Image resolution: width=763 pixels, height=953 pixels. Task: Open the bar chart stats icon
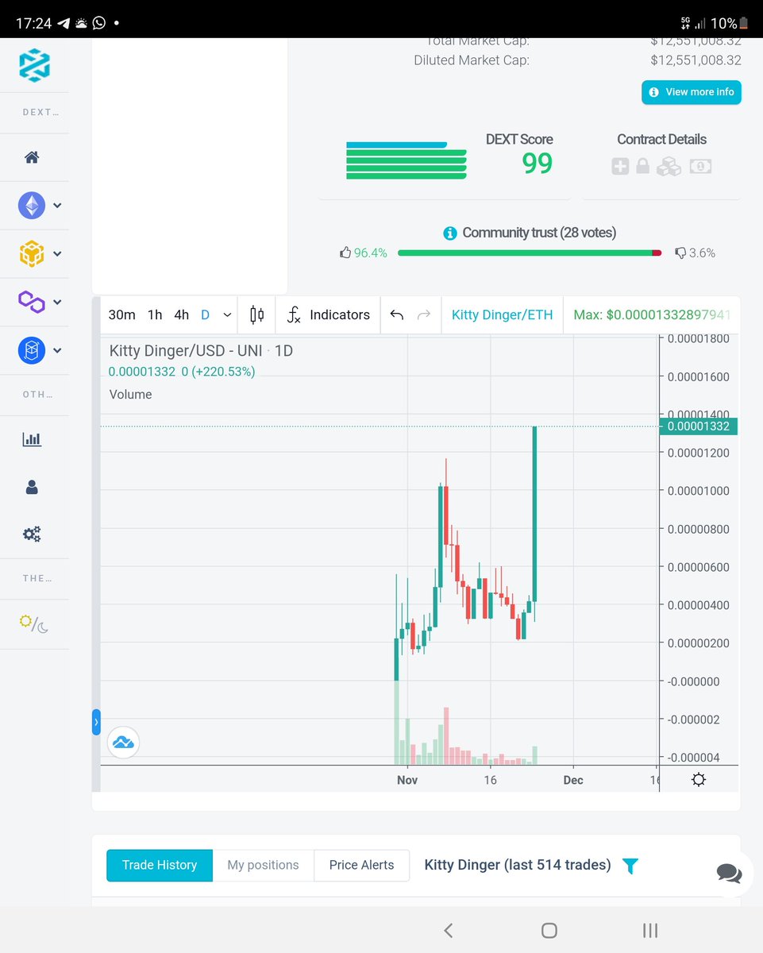point(32,438)
